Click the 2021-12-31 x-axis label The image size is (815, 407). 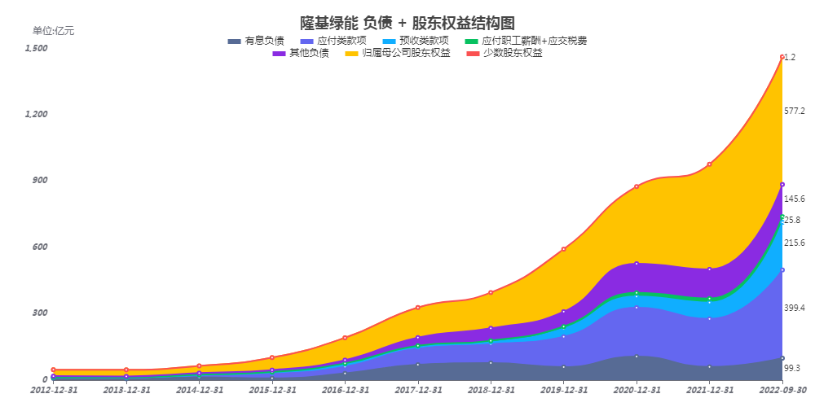click(709, 390)
